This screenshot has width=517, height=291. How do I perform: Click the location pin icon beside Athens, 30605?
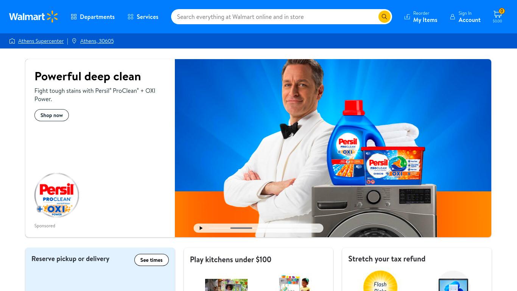pyautogui.click(x=74, y=41)
